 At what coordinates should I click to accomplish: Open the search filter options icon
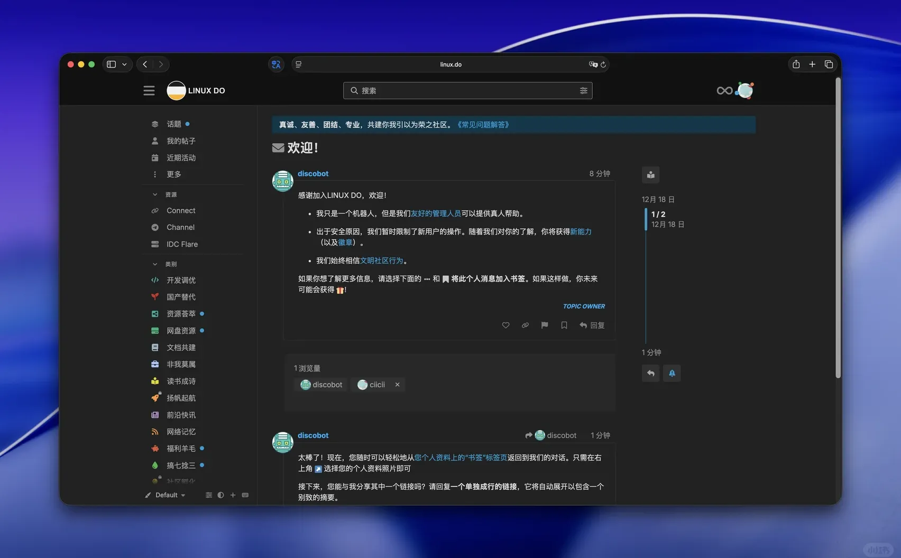[x=584, y=90]
